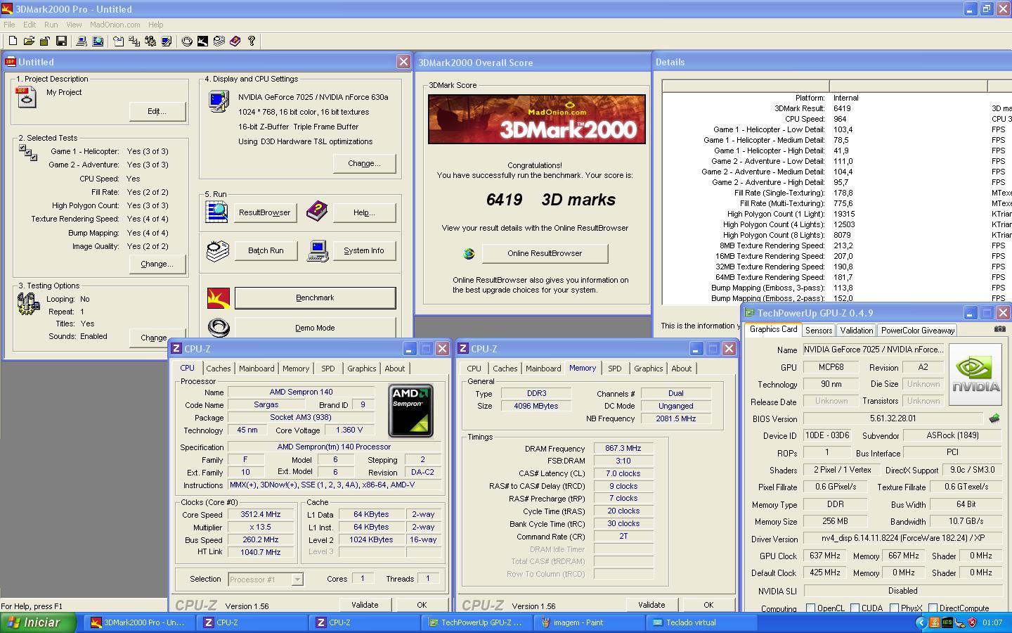This screenshot has width=1012, height=633.
Task: Click the GPU Clock 637 MHz field
Action: click(x=825, y=556)
